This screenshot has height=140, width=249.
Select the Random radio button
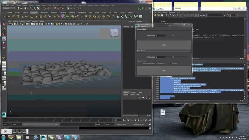pyautogui.click(x=171, y=63)
